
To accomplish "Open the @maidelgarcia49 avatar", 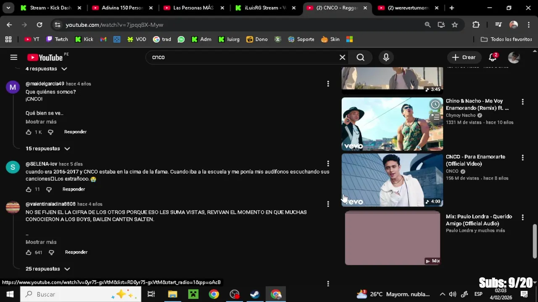I will [13, 87].
